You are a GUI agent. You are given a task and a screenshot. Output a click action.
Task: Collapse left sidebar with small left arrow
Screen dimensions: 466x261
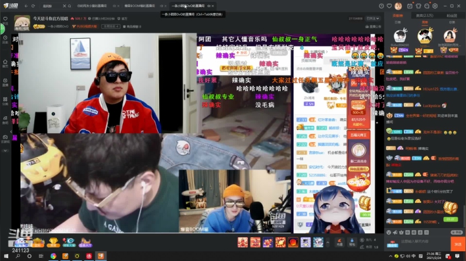(x=11, y=131)
